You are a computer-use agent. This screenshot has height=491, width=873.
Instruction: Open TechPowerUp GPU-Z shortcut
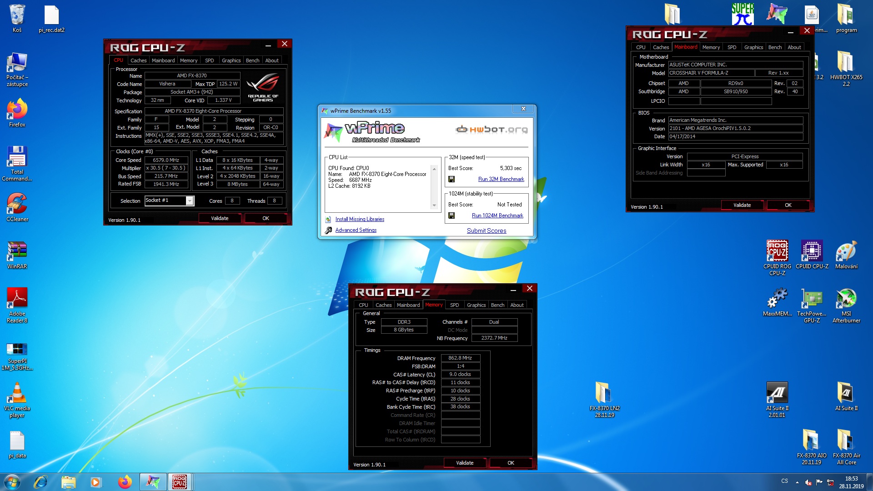tap(812, 306)
